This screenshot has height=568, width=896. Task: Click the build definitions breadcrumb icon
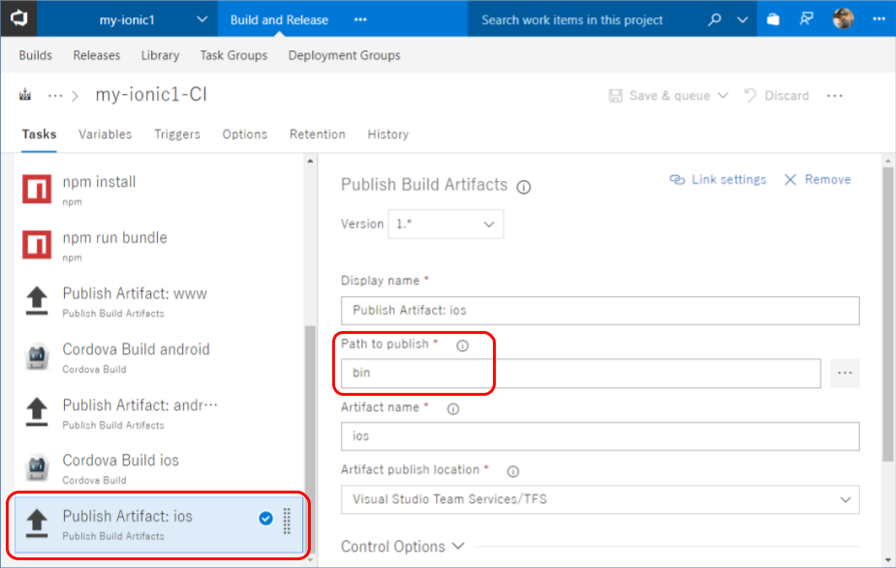pos(25,95)
